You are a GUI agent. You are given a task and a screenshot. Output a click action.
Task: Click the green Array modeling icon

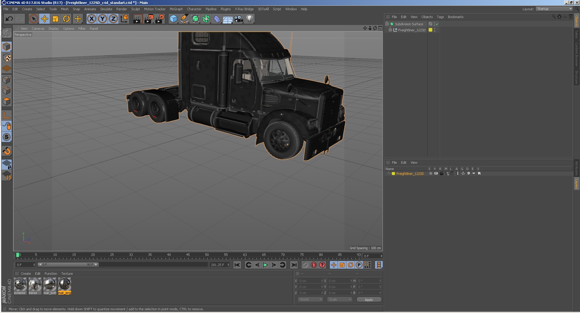pos(206,19)
